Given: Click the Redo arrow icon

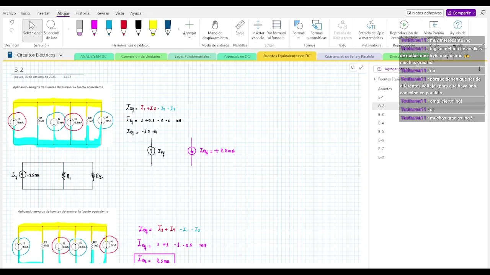Looking at the screenshot, I should (12, 30).
